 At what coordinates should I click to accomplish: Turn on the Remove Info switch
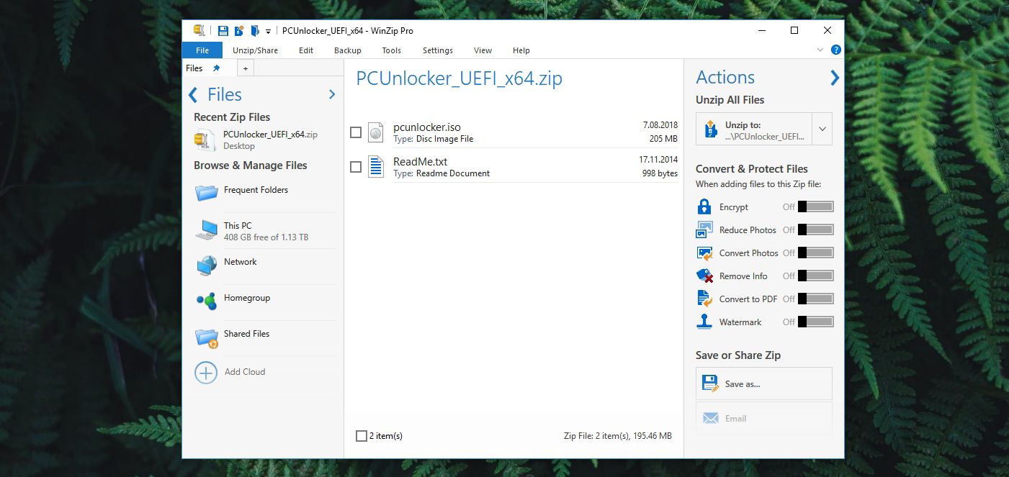click(815, 276)
